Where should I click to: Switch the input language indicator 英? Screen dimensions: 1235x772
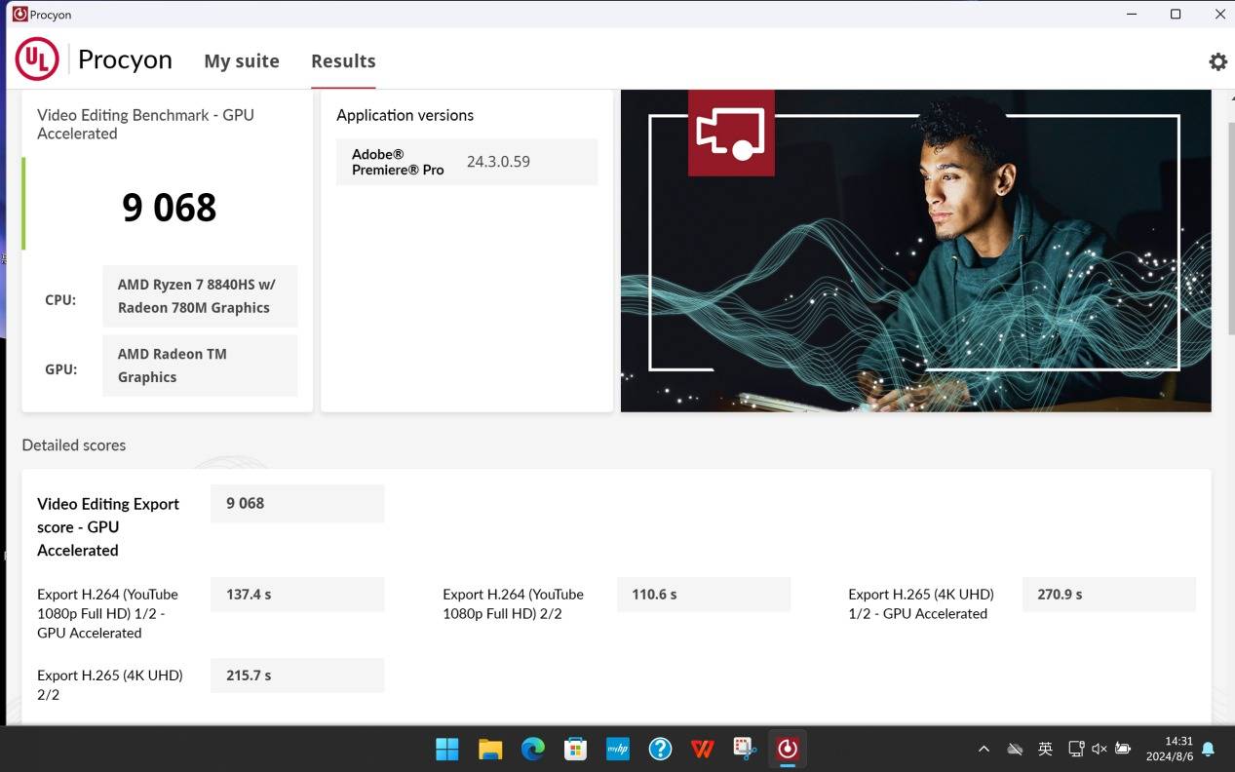(x=1045, y=749)
